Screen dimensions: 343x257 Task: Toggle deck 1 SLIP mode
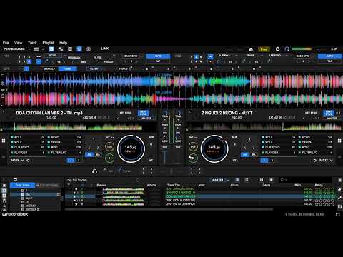[x=151, y=137]
